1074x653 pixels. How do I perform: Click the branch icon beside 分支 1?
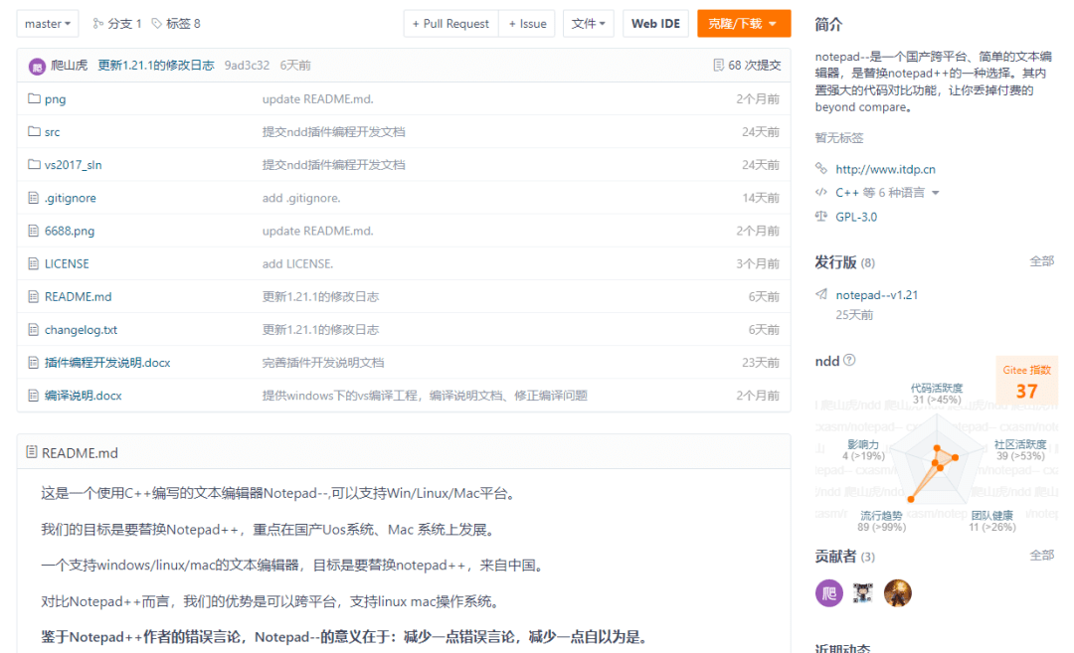pos(97,24)
